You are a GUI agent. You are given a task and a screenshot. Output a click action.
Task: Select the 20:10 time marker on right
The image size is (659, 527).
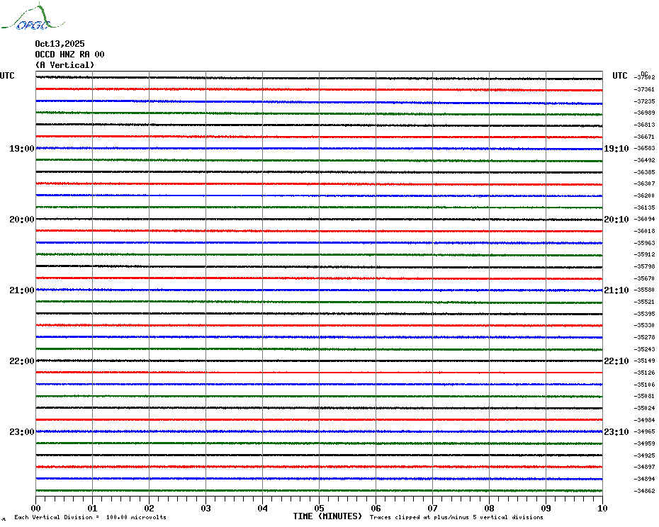[616, 220]
